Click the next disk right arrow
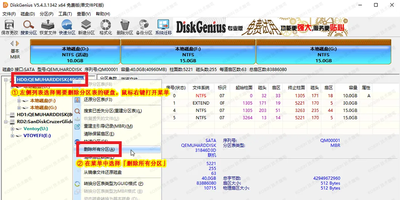 (x=17, y=43)
